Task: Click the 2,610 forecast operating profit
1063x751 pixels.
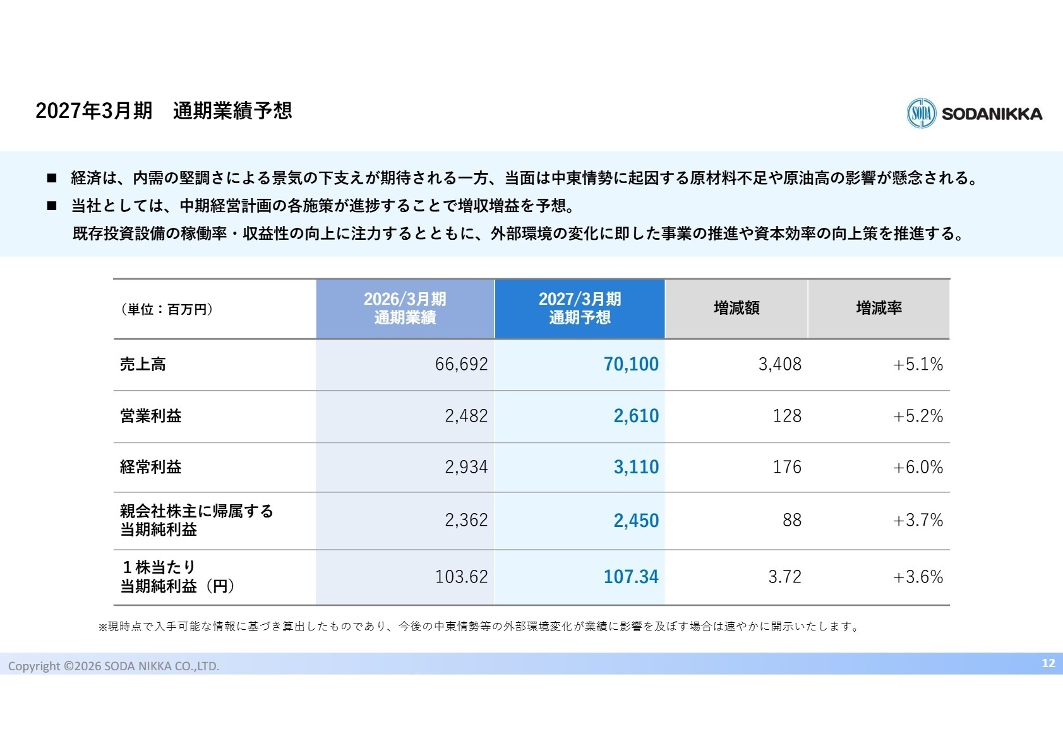Action: 636,416
